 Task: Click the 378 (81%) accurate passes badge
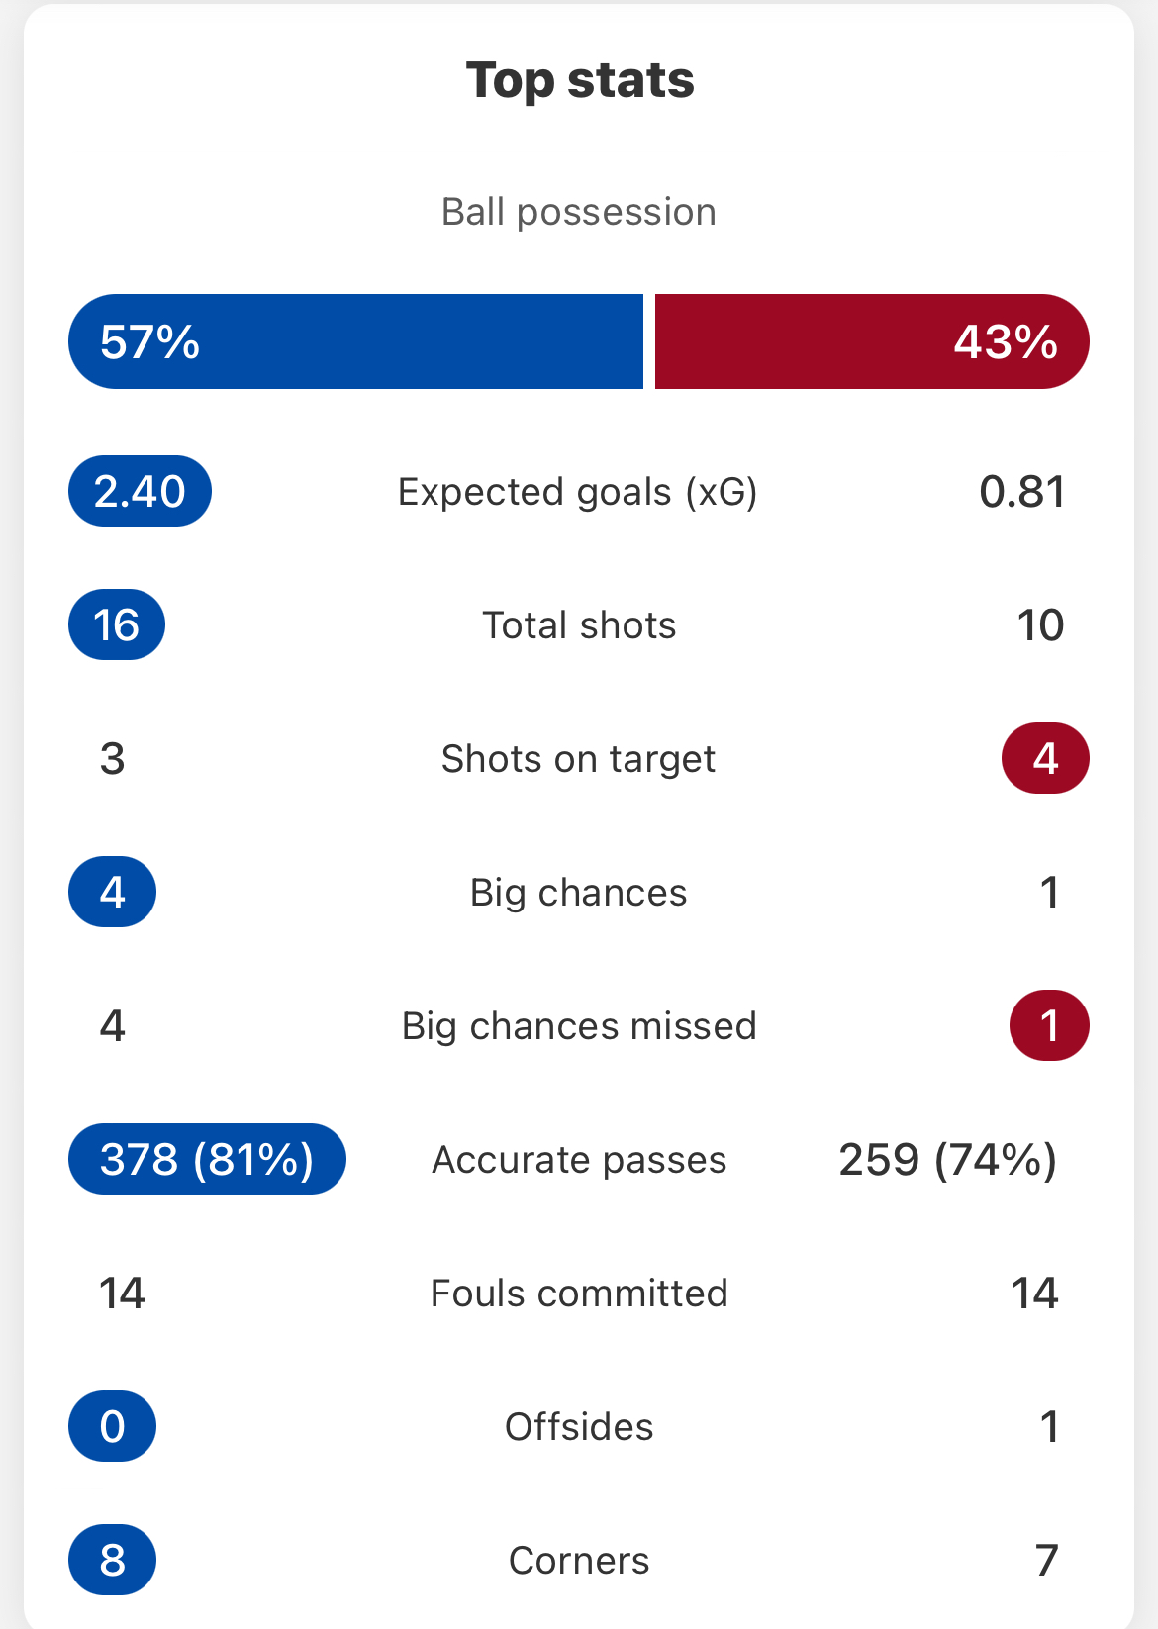click(207, 1159)
